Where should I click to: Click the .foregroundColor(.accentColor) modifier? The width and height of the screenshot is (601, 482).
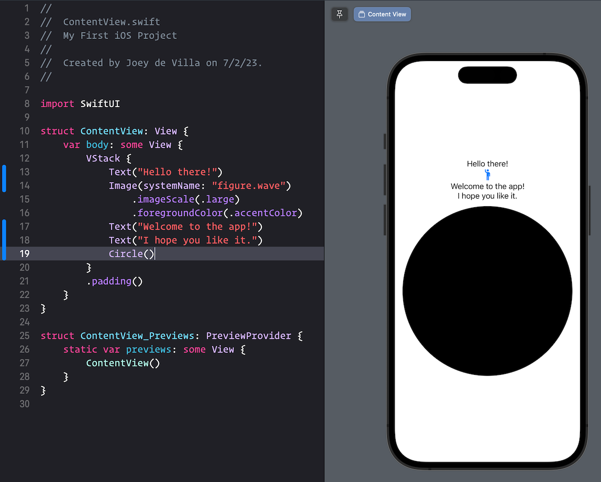[x=217, y=213]
